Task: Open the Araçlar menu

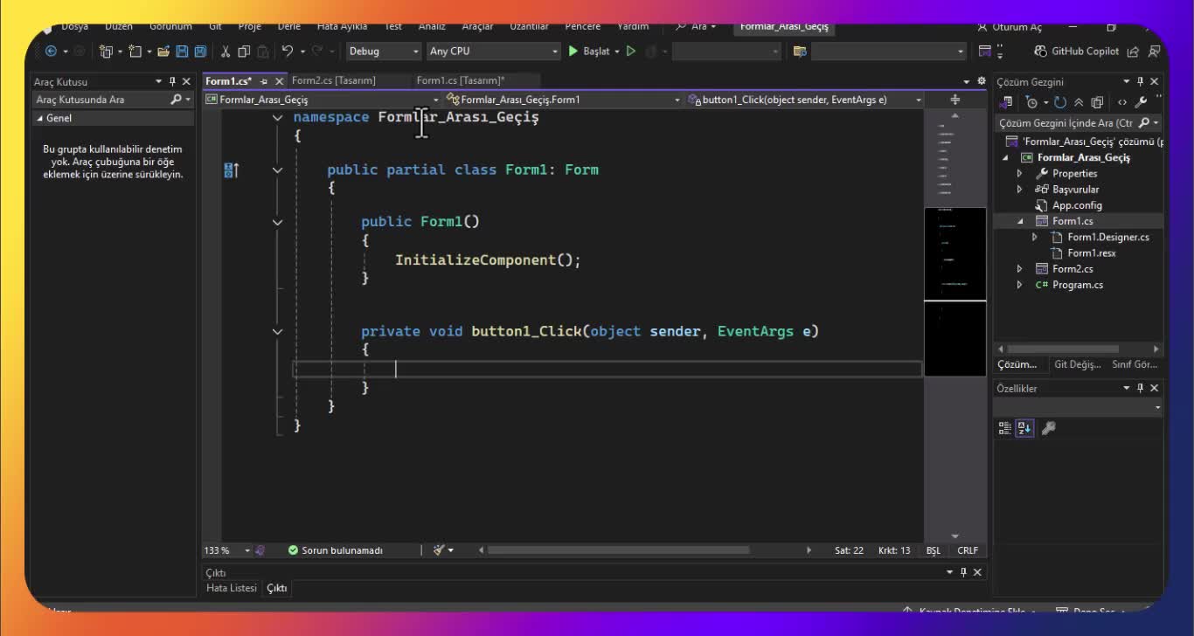Action: pyautogui.click(x=477, y=26)
